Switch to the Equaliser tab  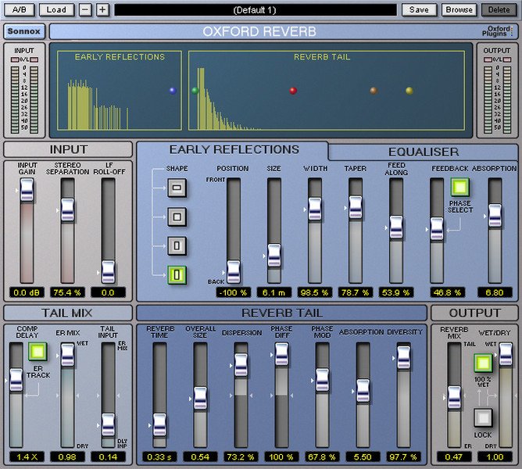click(424, 152)
